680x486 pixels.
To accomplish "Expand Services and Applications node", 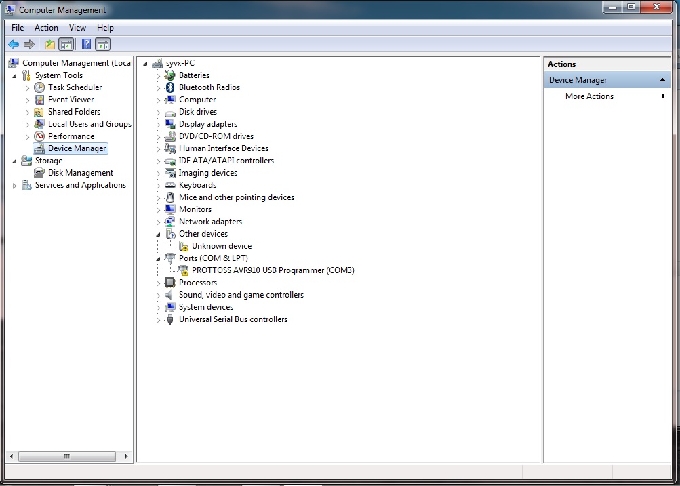I will (15, 186).
